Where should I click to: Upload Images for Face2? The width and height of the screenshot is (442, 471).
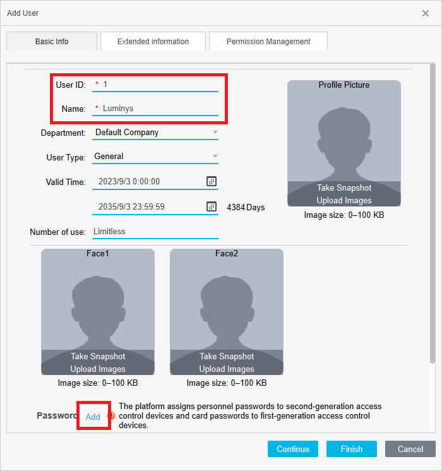(227, 369)
